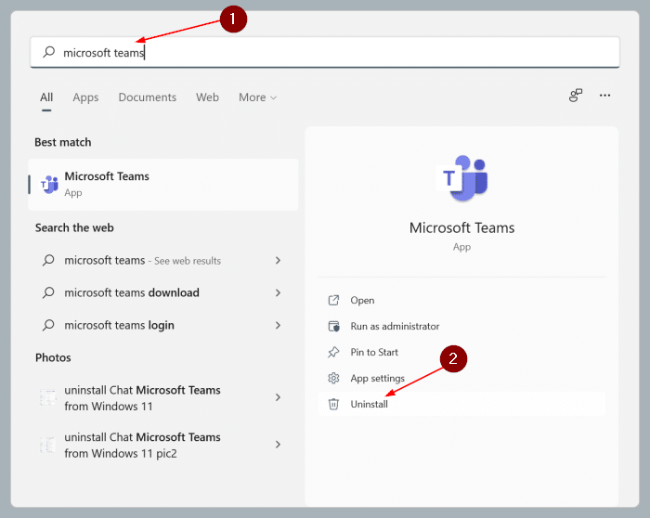Expand arrow for first photo result
This screenshot has width=650, height=518.
[279, 397]
